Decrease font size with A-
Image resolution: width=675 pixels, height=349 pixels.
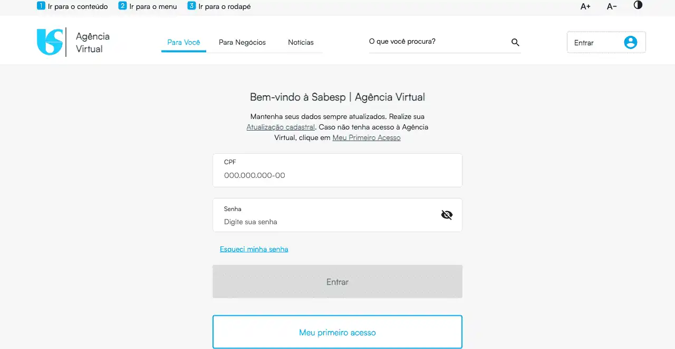tap(612, 6)
